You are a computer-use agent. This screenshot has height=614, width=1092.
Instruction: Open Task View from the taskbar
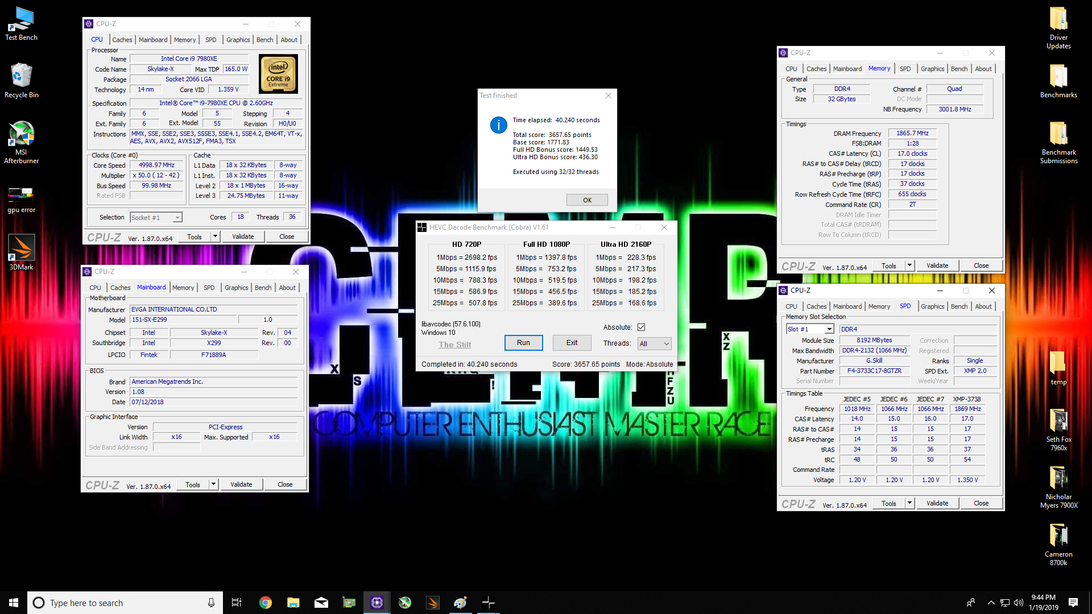point(237,603)
